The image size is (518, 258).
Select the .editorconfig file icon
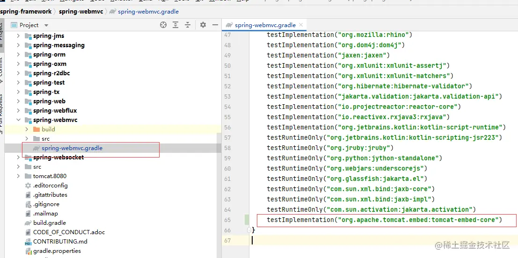(28, 186)
